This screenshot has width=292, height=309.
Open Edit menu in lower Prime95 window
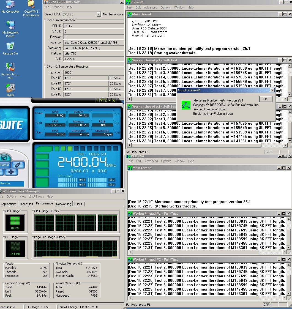(139, 161)
